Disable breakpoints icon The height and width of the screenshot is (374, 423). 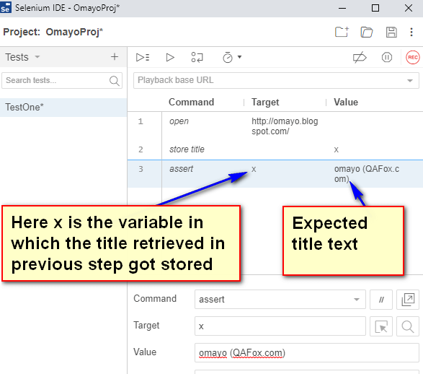tap(360, 57)
